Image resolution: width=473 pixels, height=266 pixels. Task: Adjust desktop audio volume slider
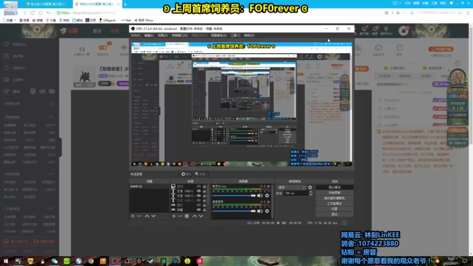pyautogui.click(x=234, y=211)
